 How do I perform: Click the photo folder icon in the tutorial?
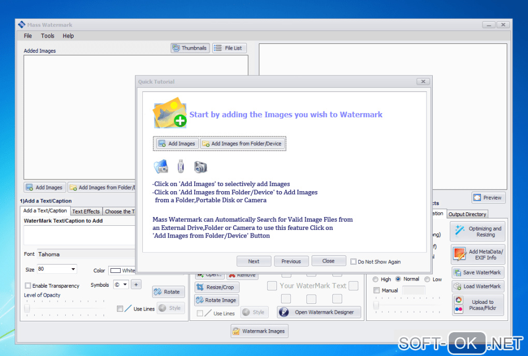161,166
